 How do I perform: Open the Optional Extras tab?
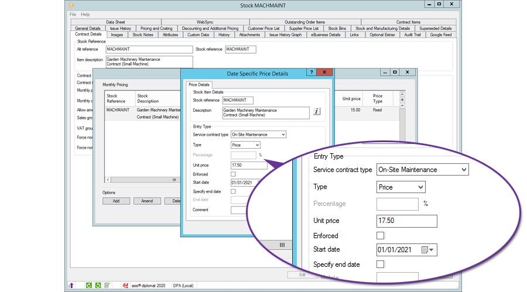point(382,35)
